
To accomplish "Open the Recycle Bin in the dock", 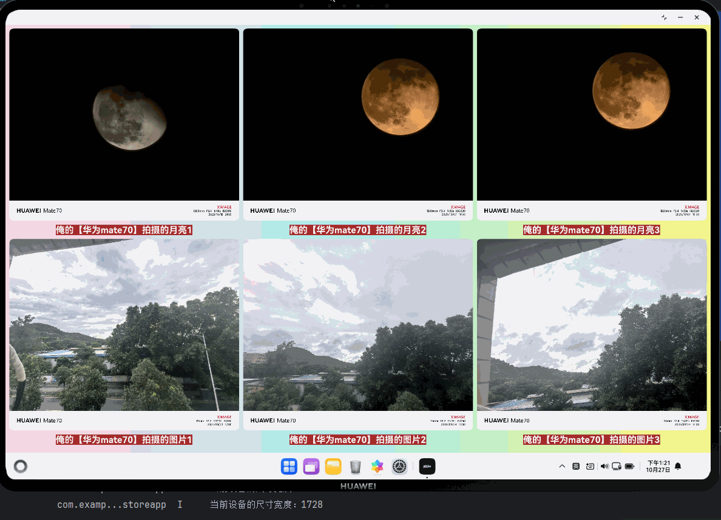I will tap(355, 467).
